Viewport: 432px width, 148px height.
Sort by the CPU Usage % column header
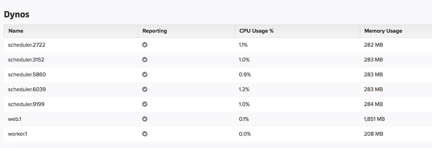click(256, 31)
